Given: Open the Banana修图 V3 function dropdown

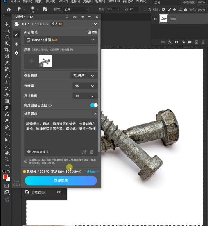Looking at the screenshot, I should click(61, 40).
